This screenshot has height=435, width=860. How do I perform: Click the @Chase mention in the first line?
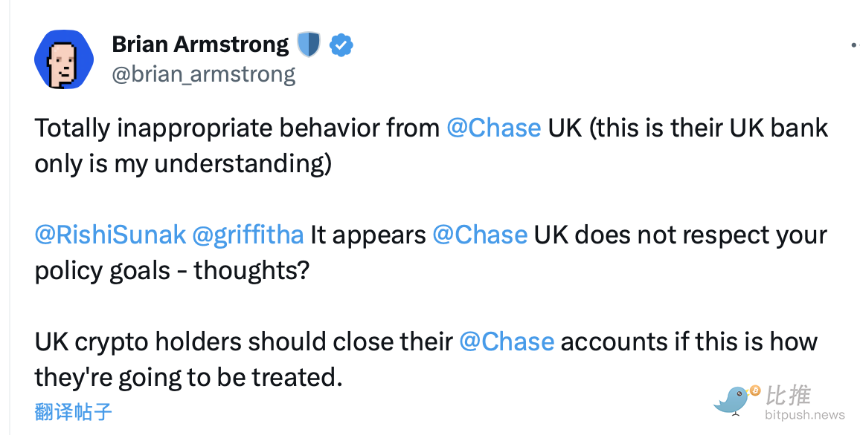[x=493, y=128]
